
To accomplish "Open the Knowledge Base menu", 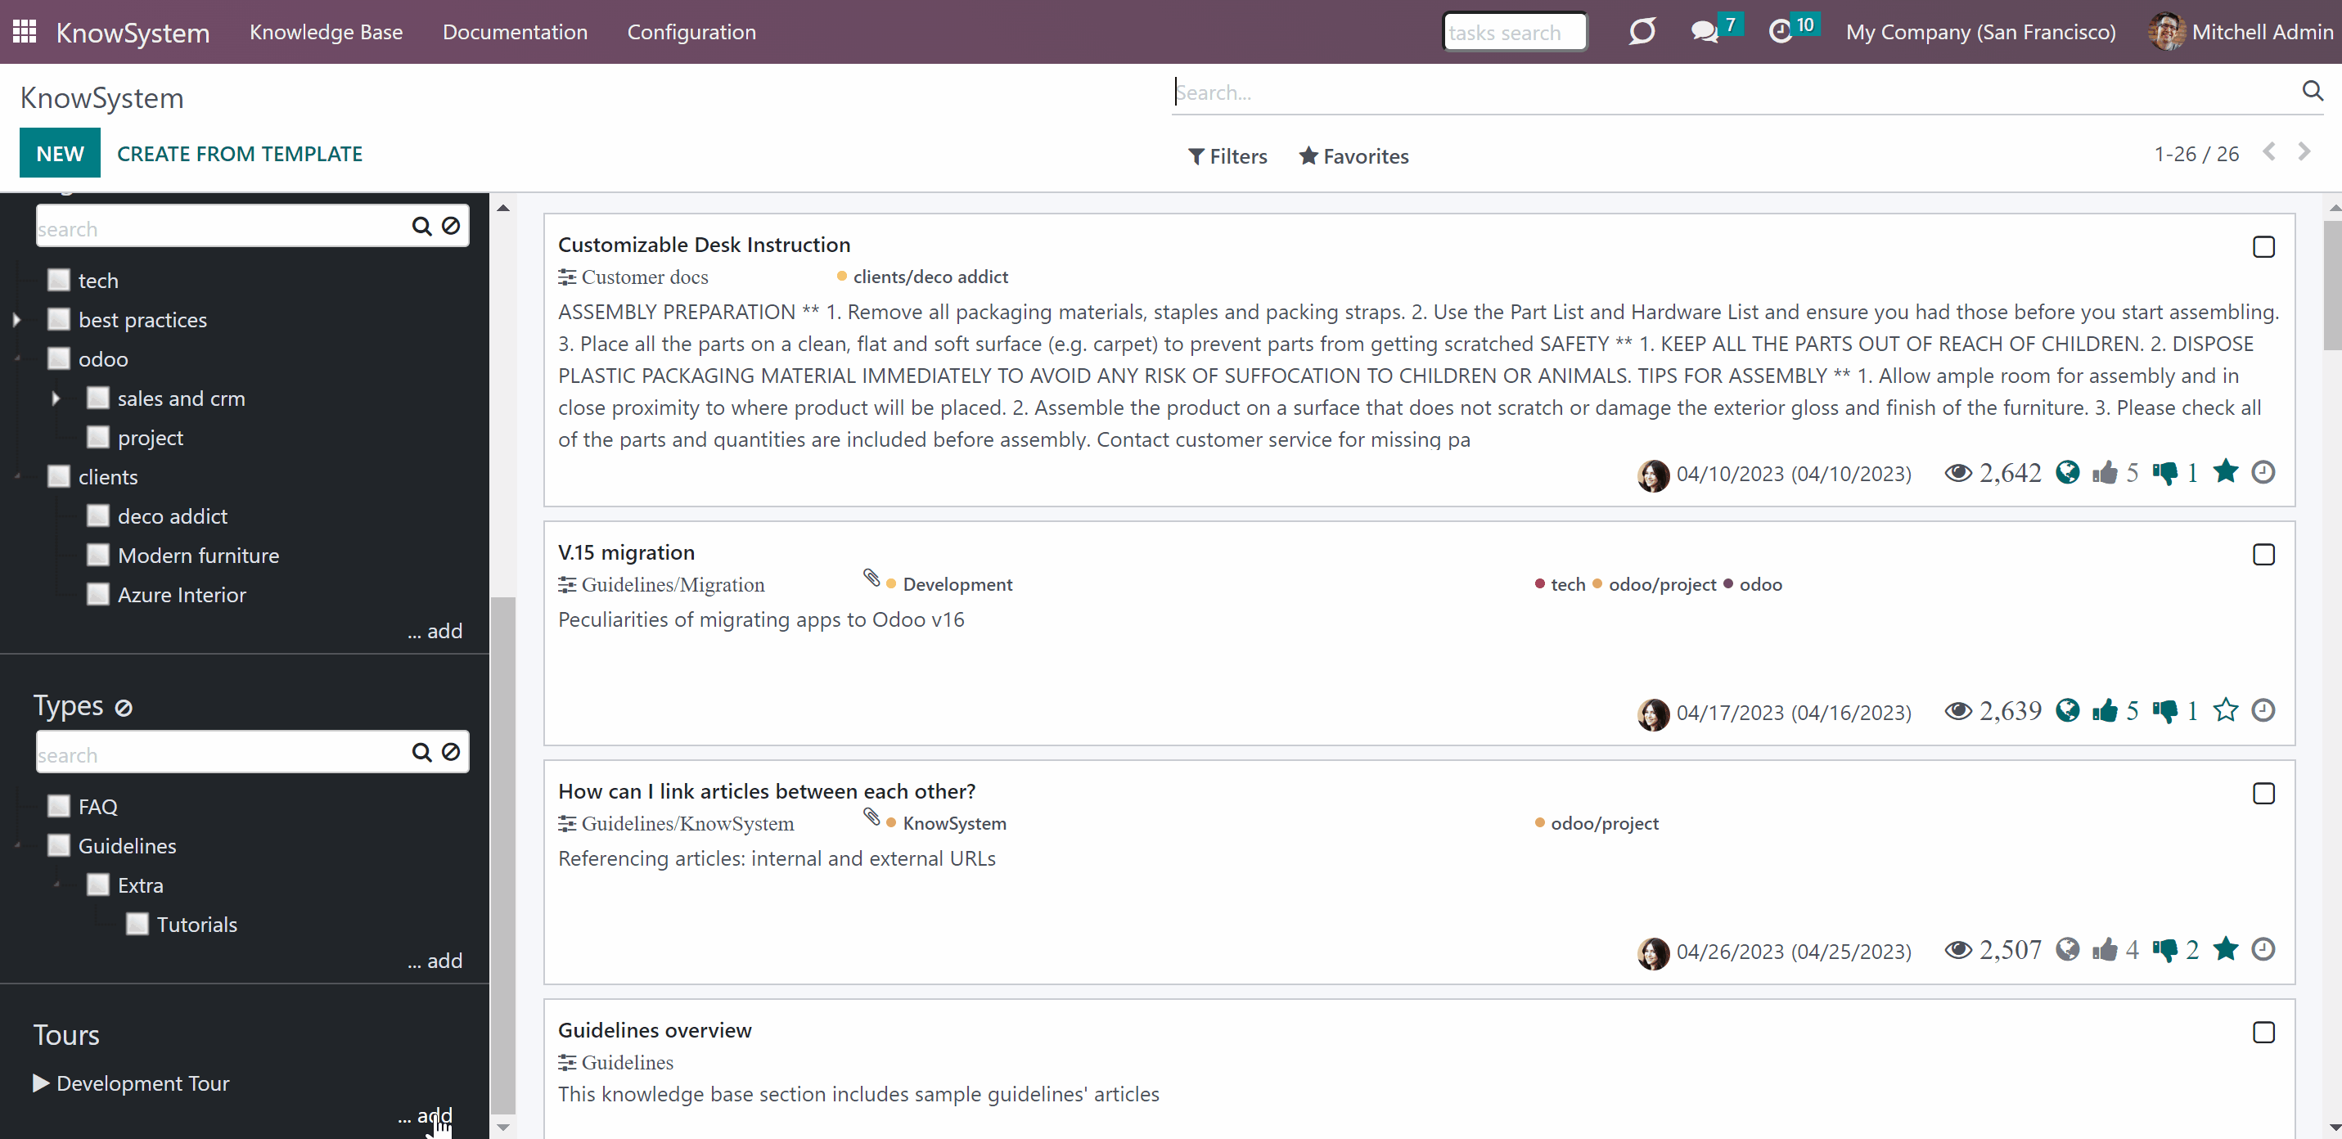I will point(327,32).
